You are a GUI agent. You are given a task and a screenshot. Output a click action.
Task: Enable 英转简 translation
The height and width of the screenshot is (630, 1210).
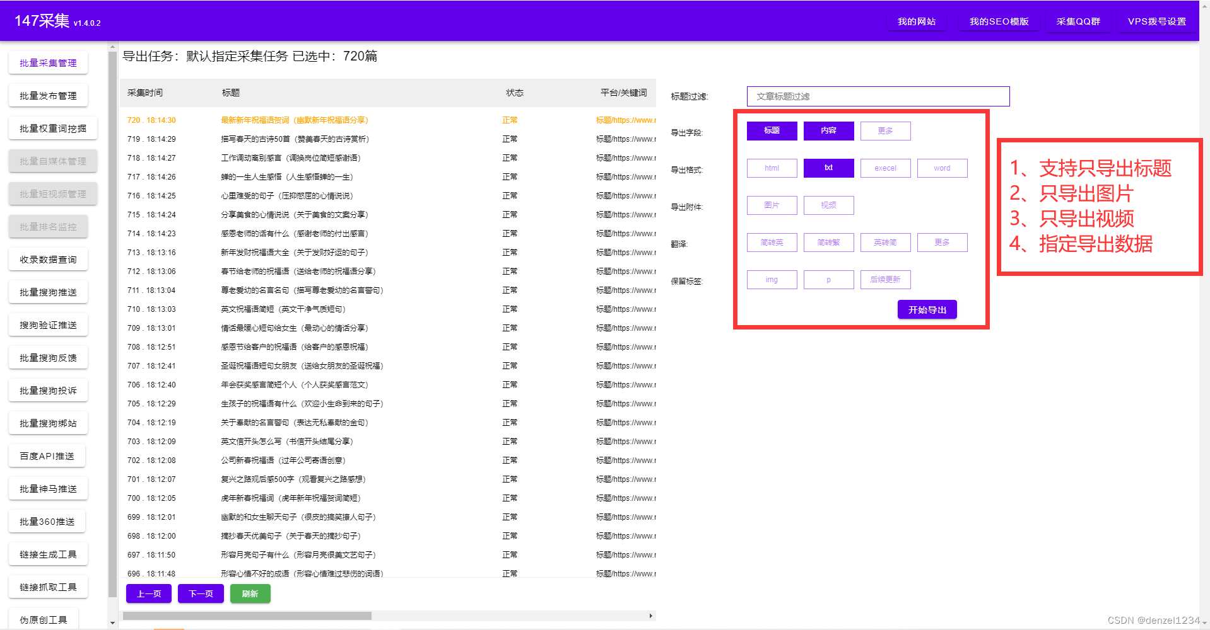point(886,243)
